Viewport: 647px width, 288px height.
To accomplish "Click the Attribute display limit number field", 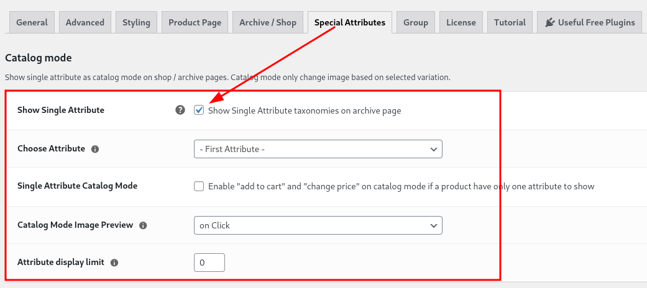I will tap(209, 263).
